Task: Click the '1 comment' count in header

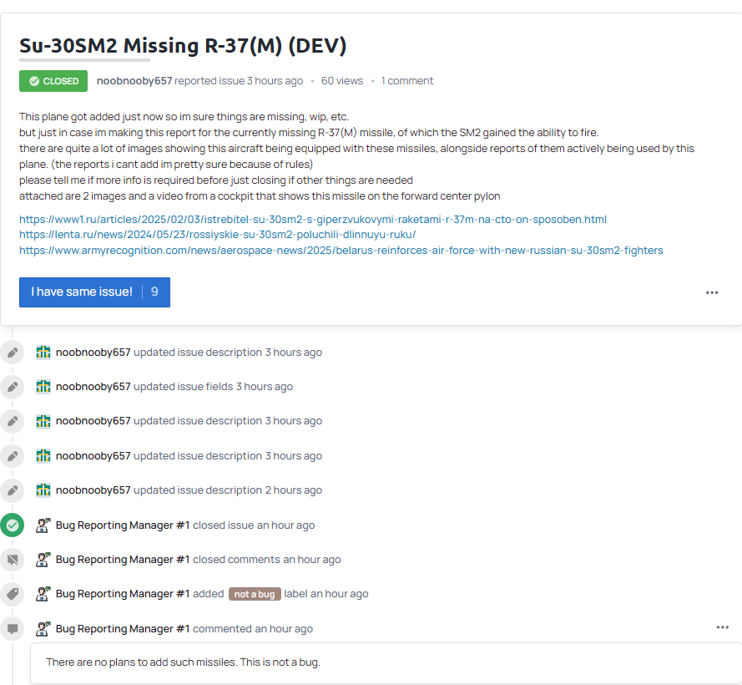Action: click(x=407, y=81)
